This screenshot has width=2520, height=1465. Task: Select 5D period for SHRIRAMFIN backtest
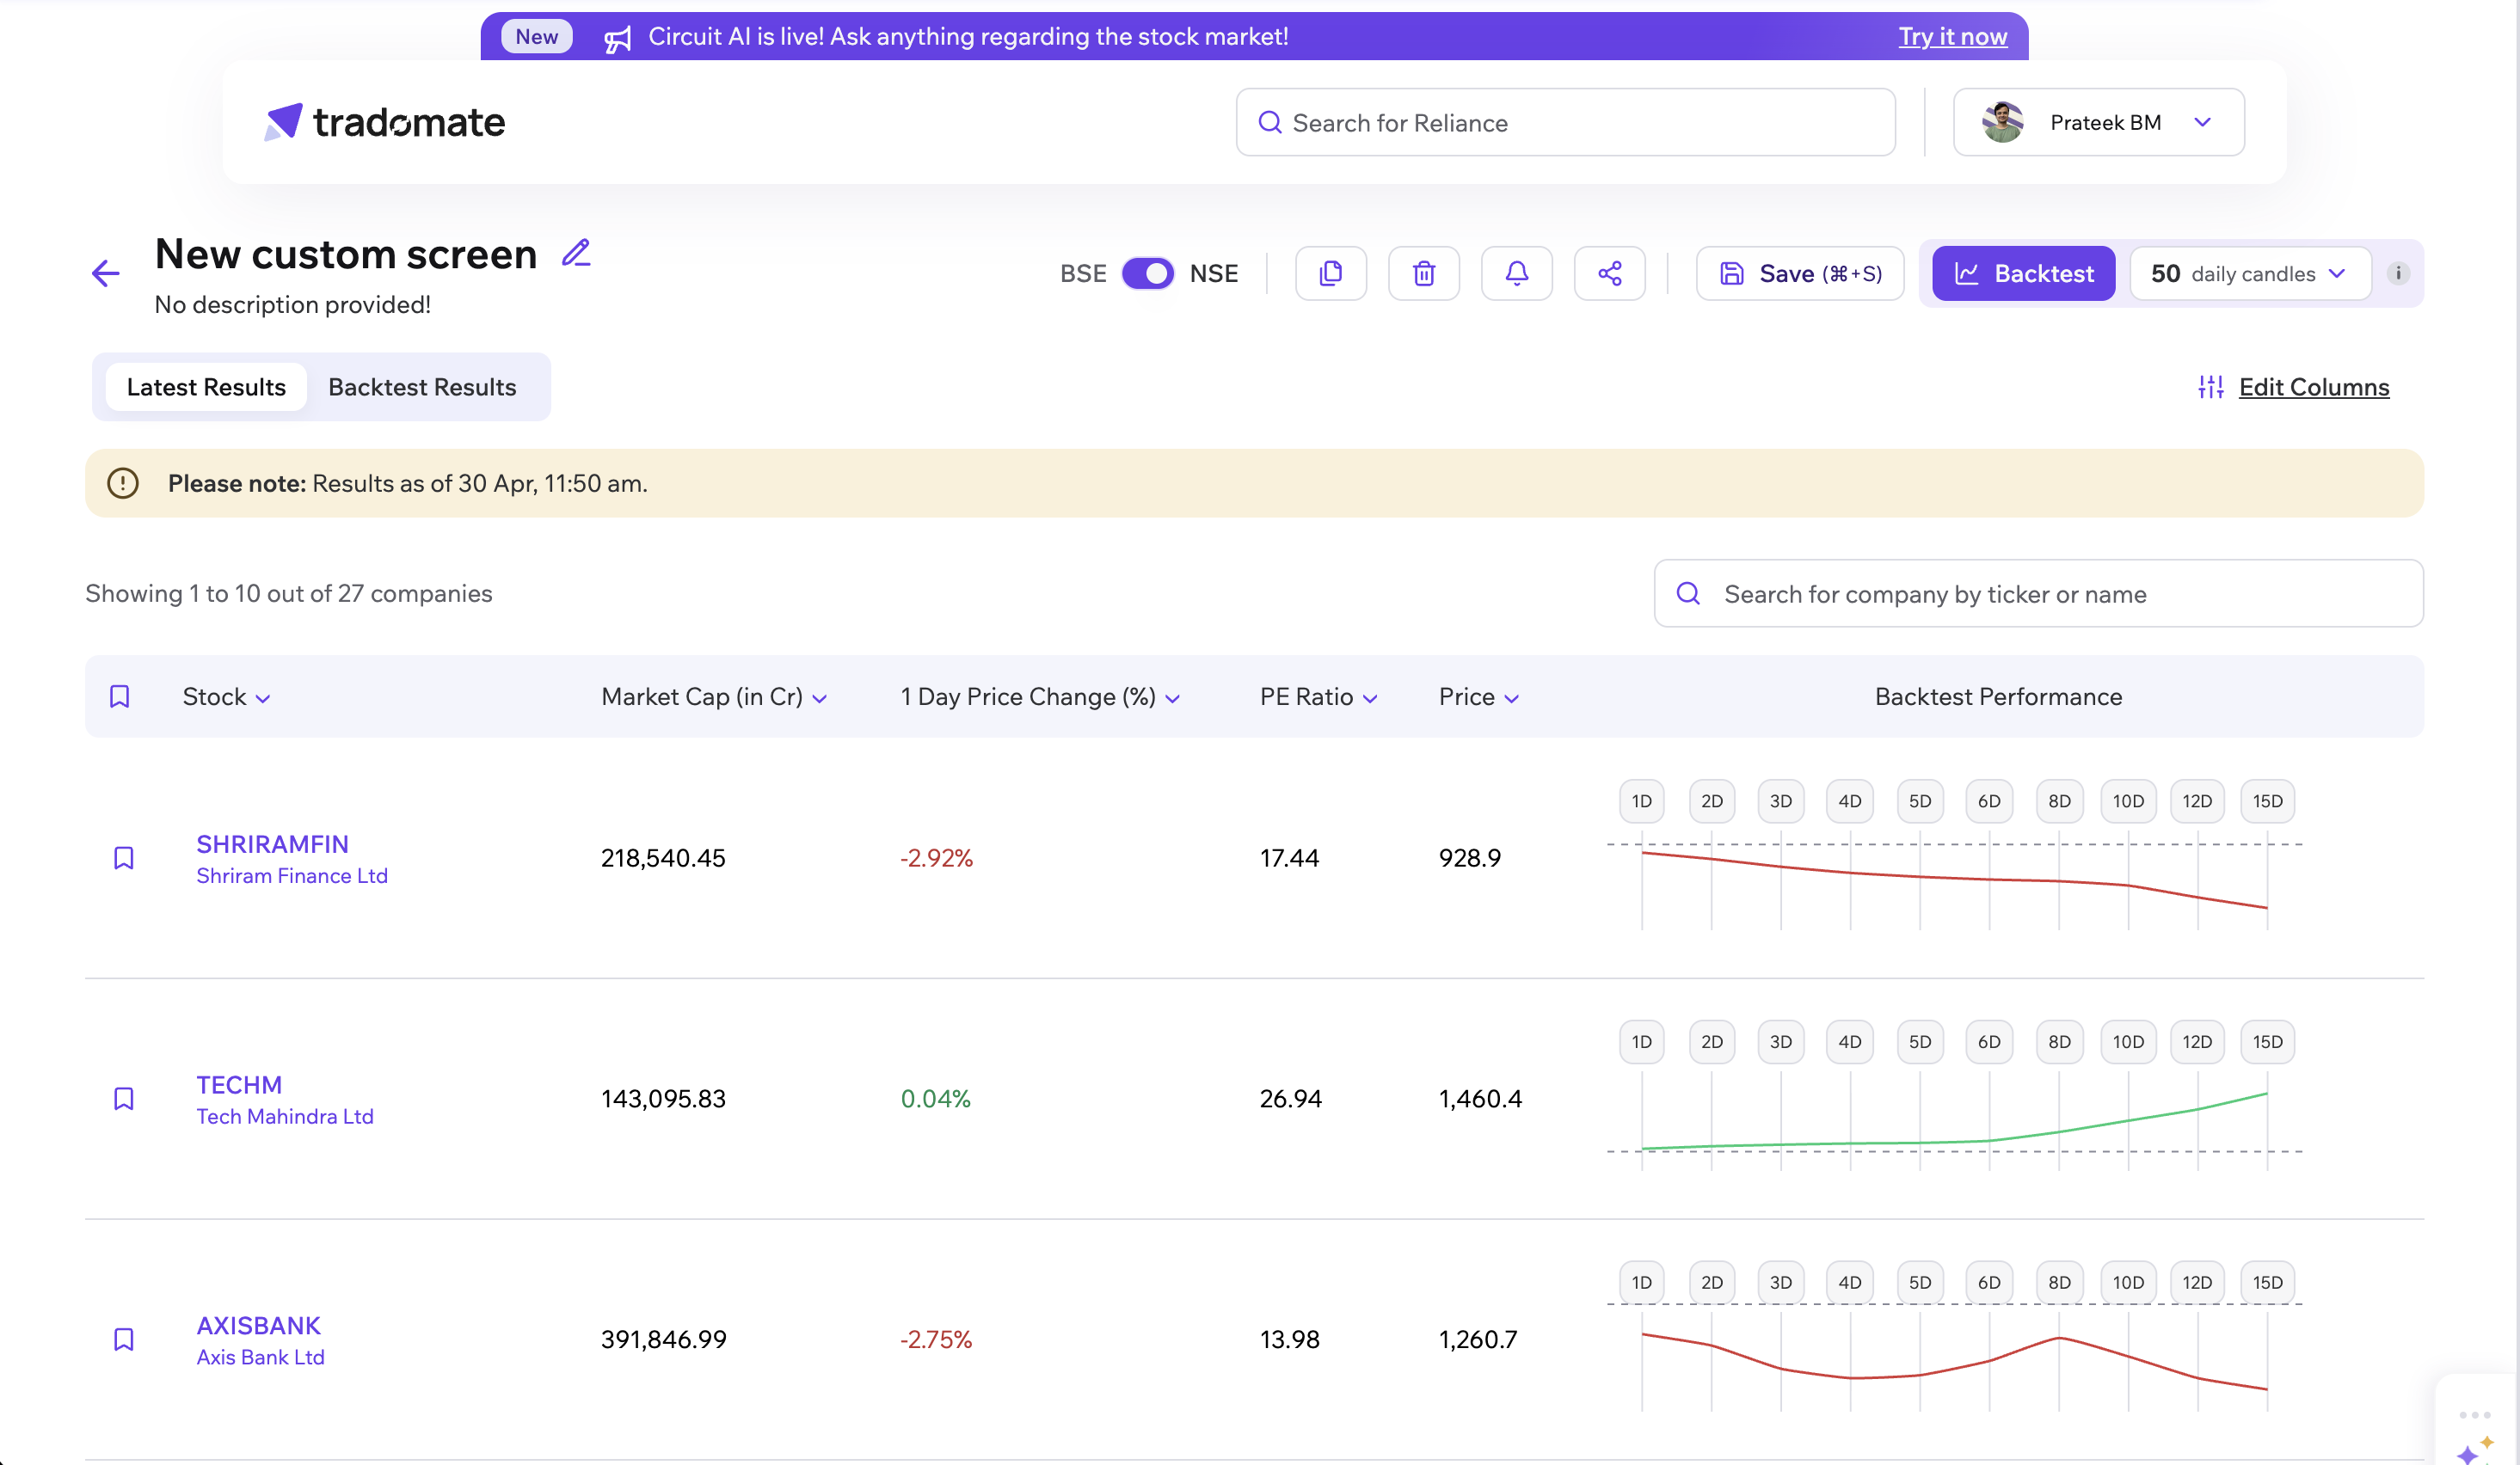coord(1919,800)
